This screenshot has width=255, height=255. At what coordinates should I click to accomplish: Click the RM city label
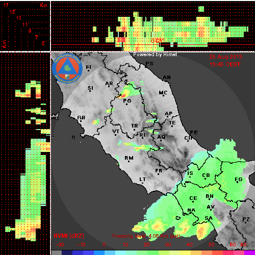[x=129, y=158]
